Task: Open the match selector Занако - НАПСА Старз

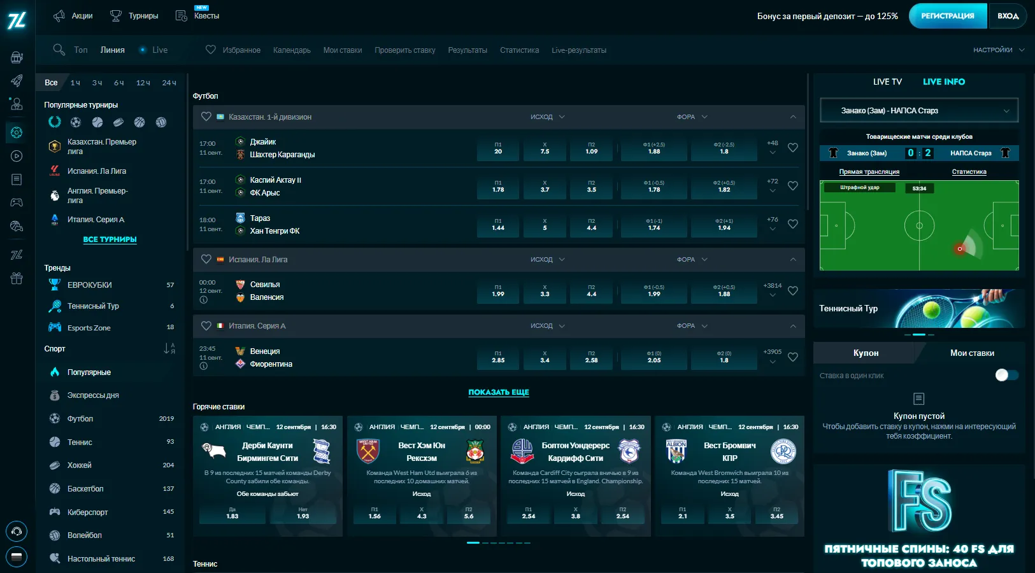Action: coord(919,110)
